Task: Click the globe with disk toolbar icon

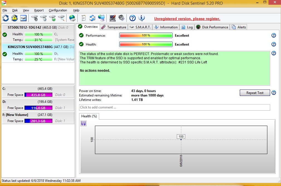Action: tap(72, 18)
